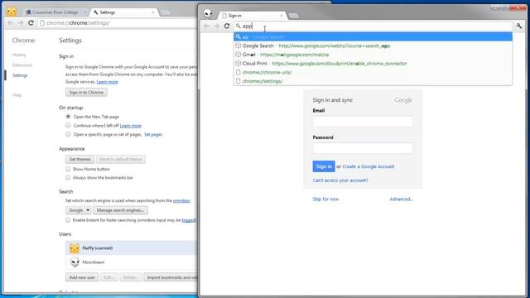Reload the Sign in window page

[227, 26]
